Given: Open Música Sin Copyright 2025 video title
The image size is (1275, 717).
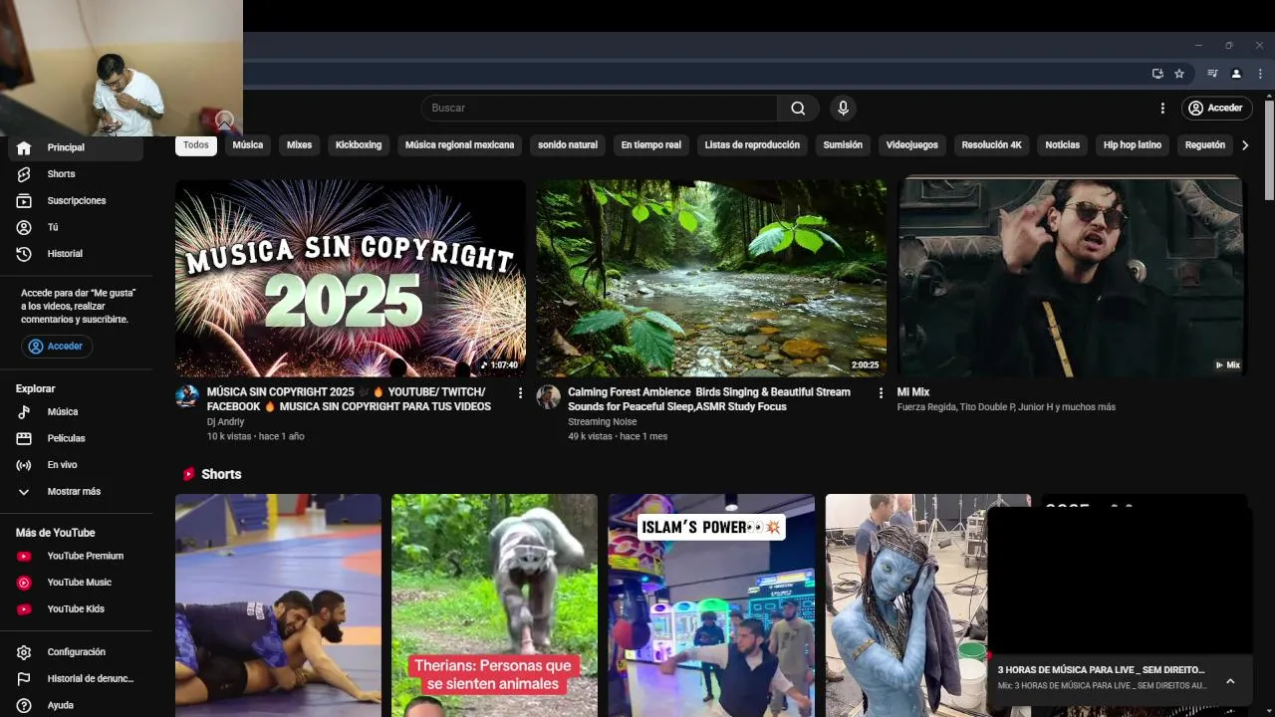Looking at the screenshot, I should [349, 399].
